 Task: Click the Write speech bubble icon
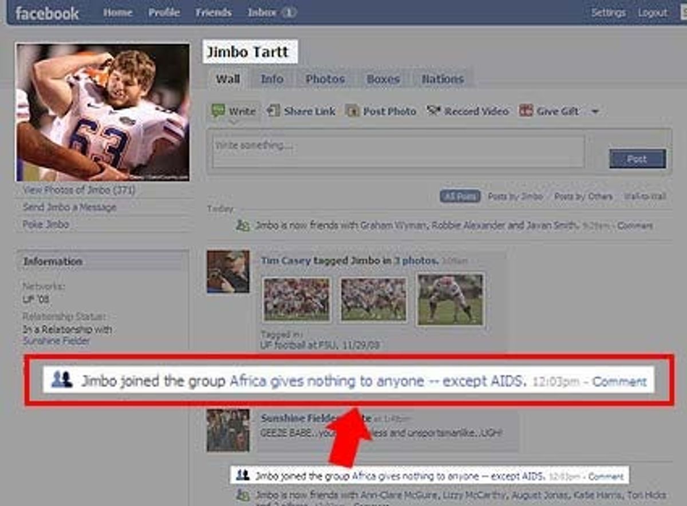click(218, 111)
